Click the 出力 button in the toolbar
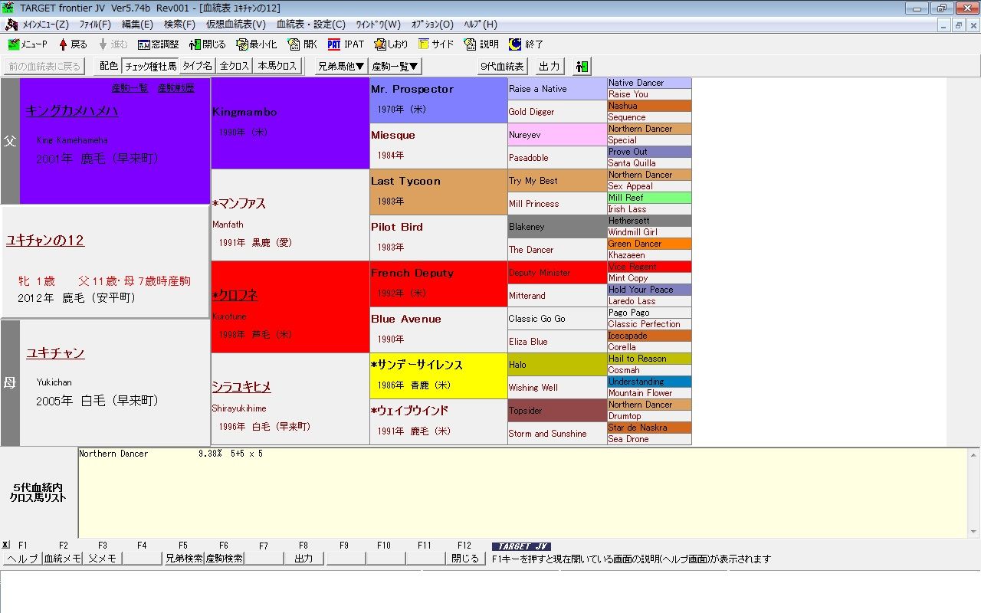Viewport: 981px width, 613px height. [550, 67]
